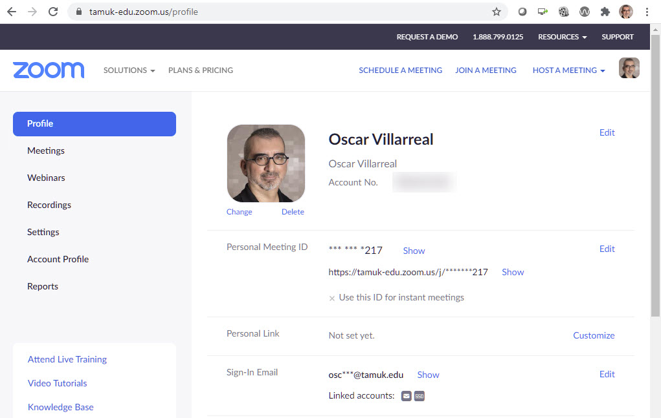
Task: Change the profile picture
Action: [x=240, y=212]
